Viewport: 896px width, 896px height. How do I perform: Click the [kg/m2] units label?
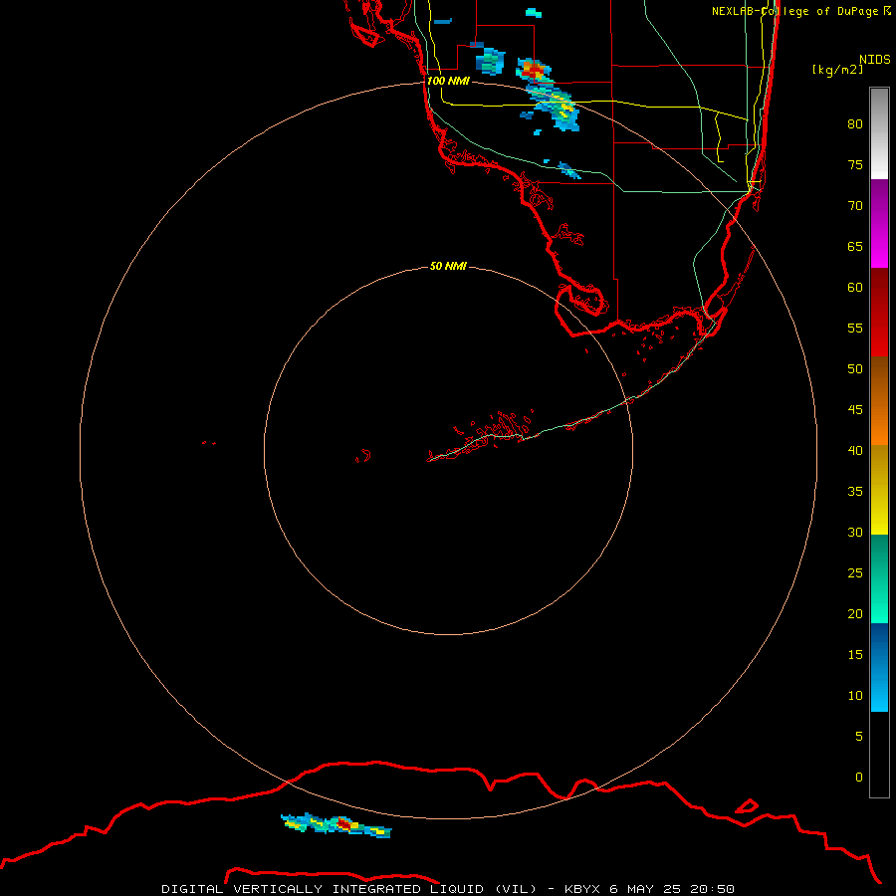click(837, 70)
